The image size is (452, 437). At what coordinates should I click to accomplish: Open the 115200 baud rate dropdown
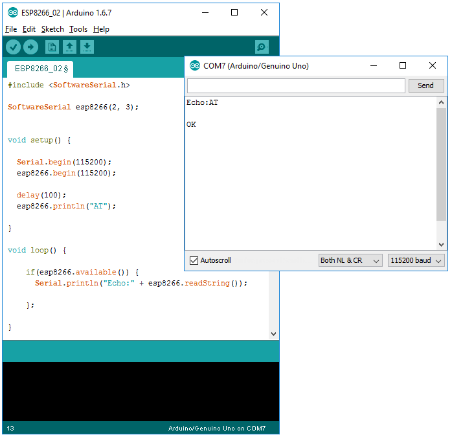(x=416, y=260)
